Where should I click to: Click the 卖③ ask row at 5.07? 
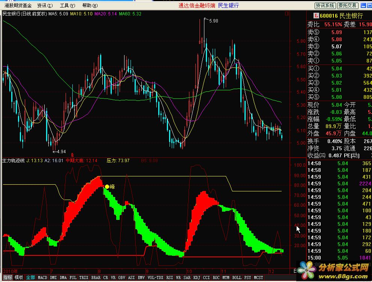tap(339, 46)
